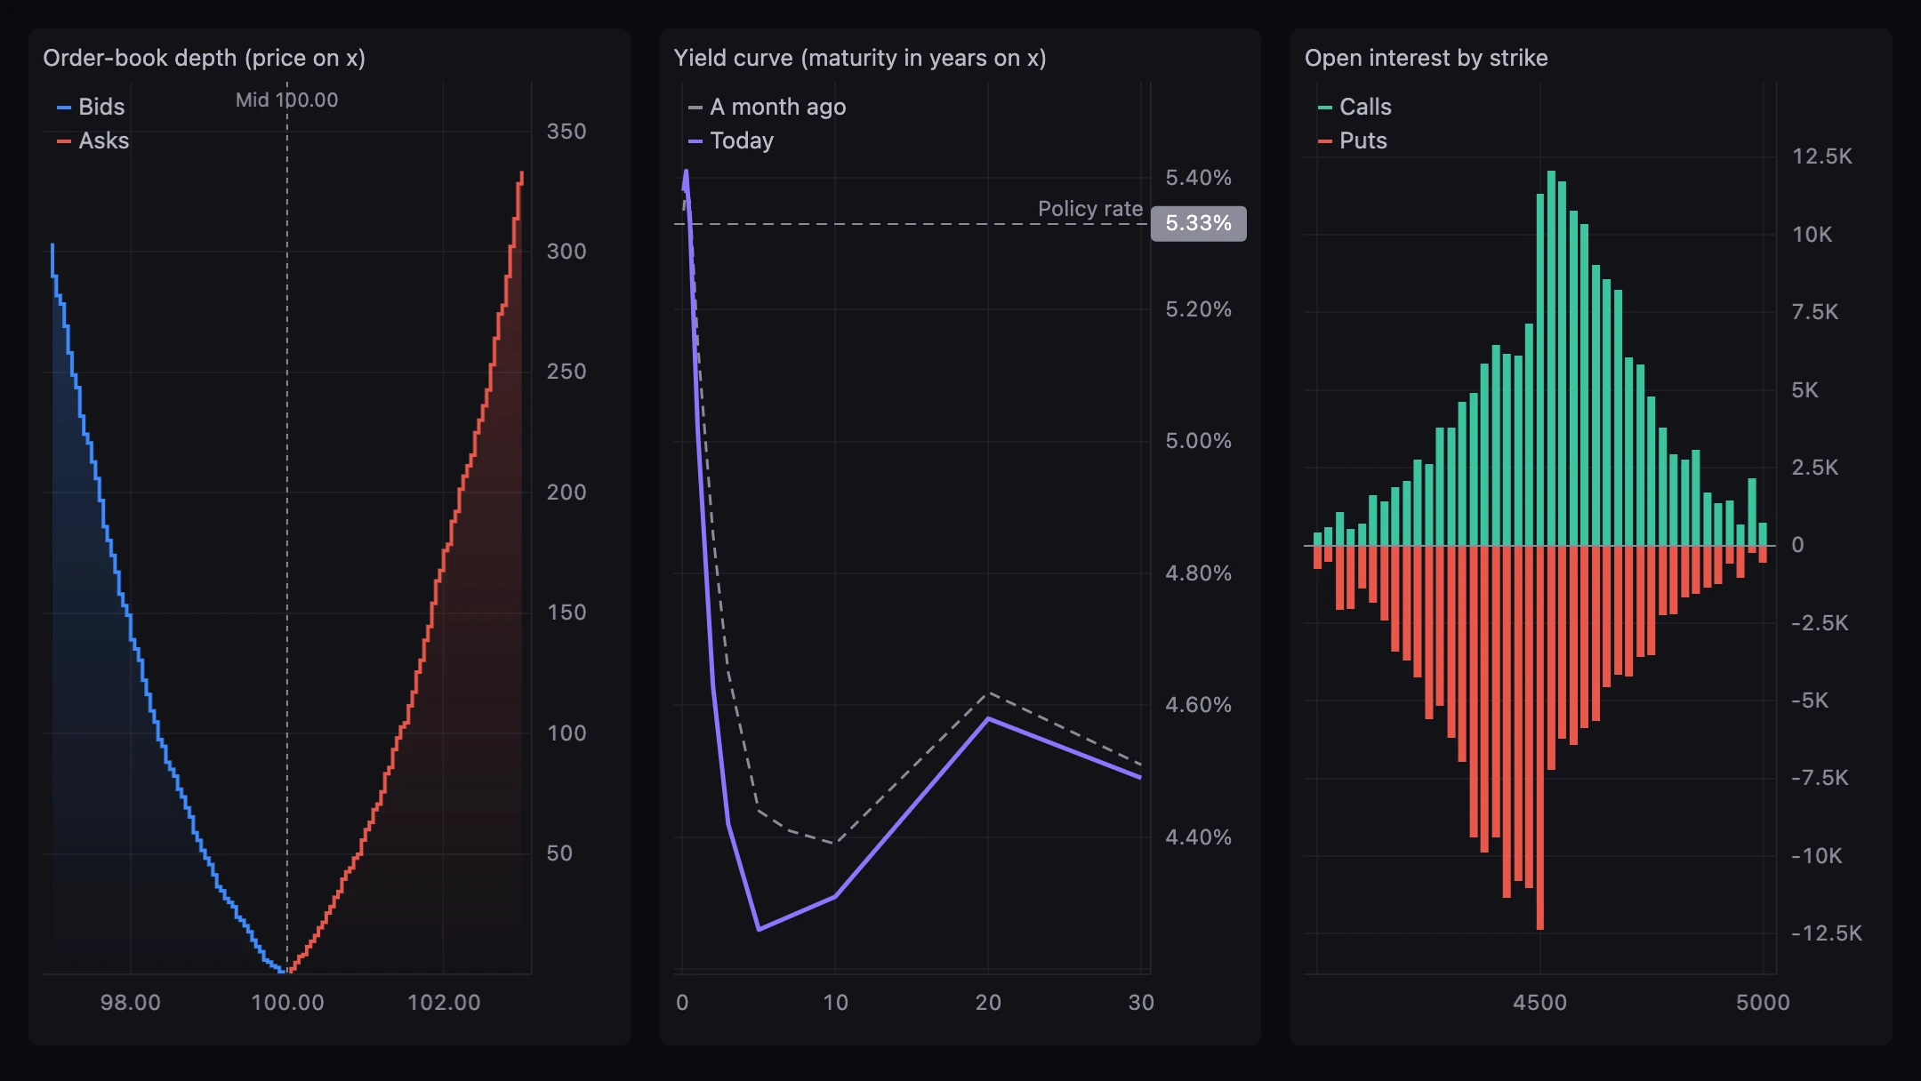
Task: Click the 10K open interest axis label
Action: click(1812, 235)
